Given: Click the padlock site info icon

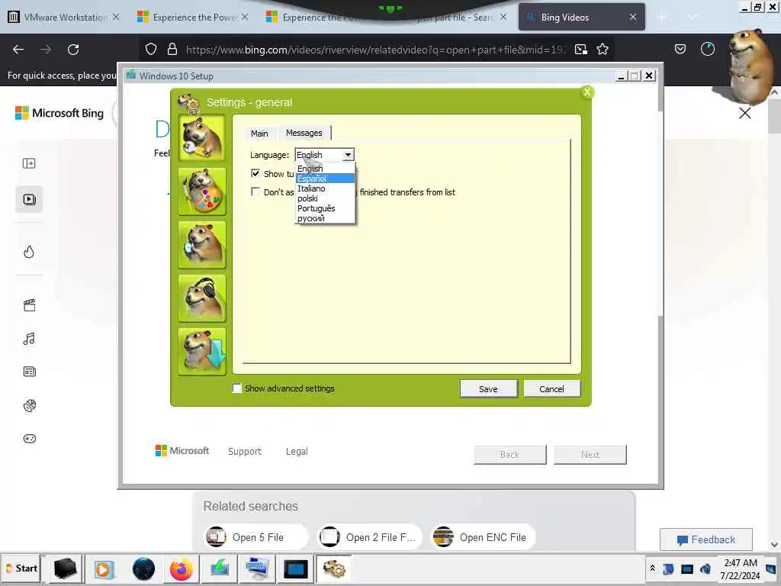Looking at the screenshot, I should pos(172,50).
